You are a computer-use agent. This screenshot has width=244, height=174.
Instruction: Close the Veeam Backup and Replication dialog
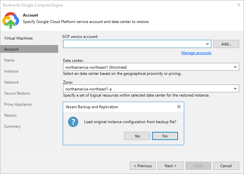(x=179, y=107)
